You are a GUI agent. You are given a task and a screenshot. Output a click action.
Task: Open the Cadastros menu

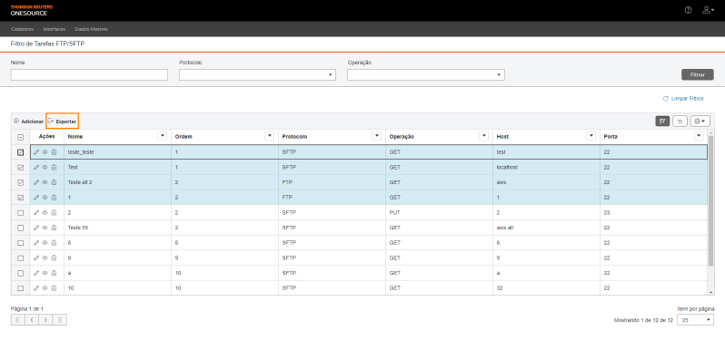click(x=22, y=29)
